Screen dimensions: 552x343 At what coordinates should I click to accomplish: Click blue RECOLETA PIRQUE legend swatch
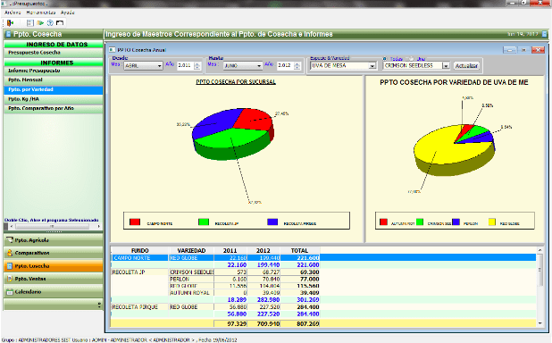[272, 222]
